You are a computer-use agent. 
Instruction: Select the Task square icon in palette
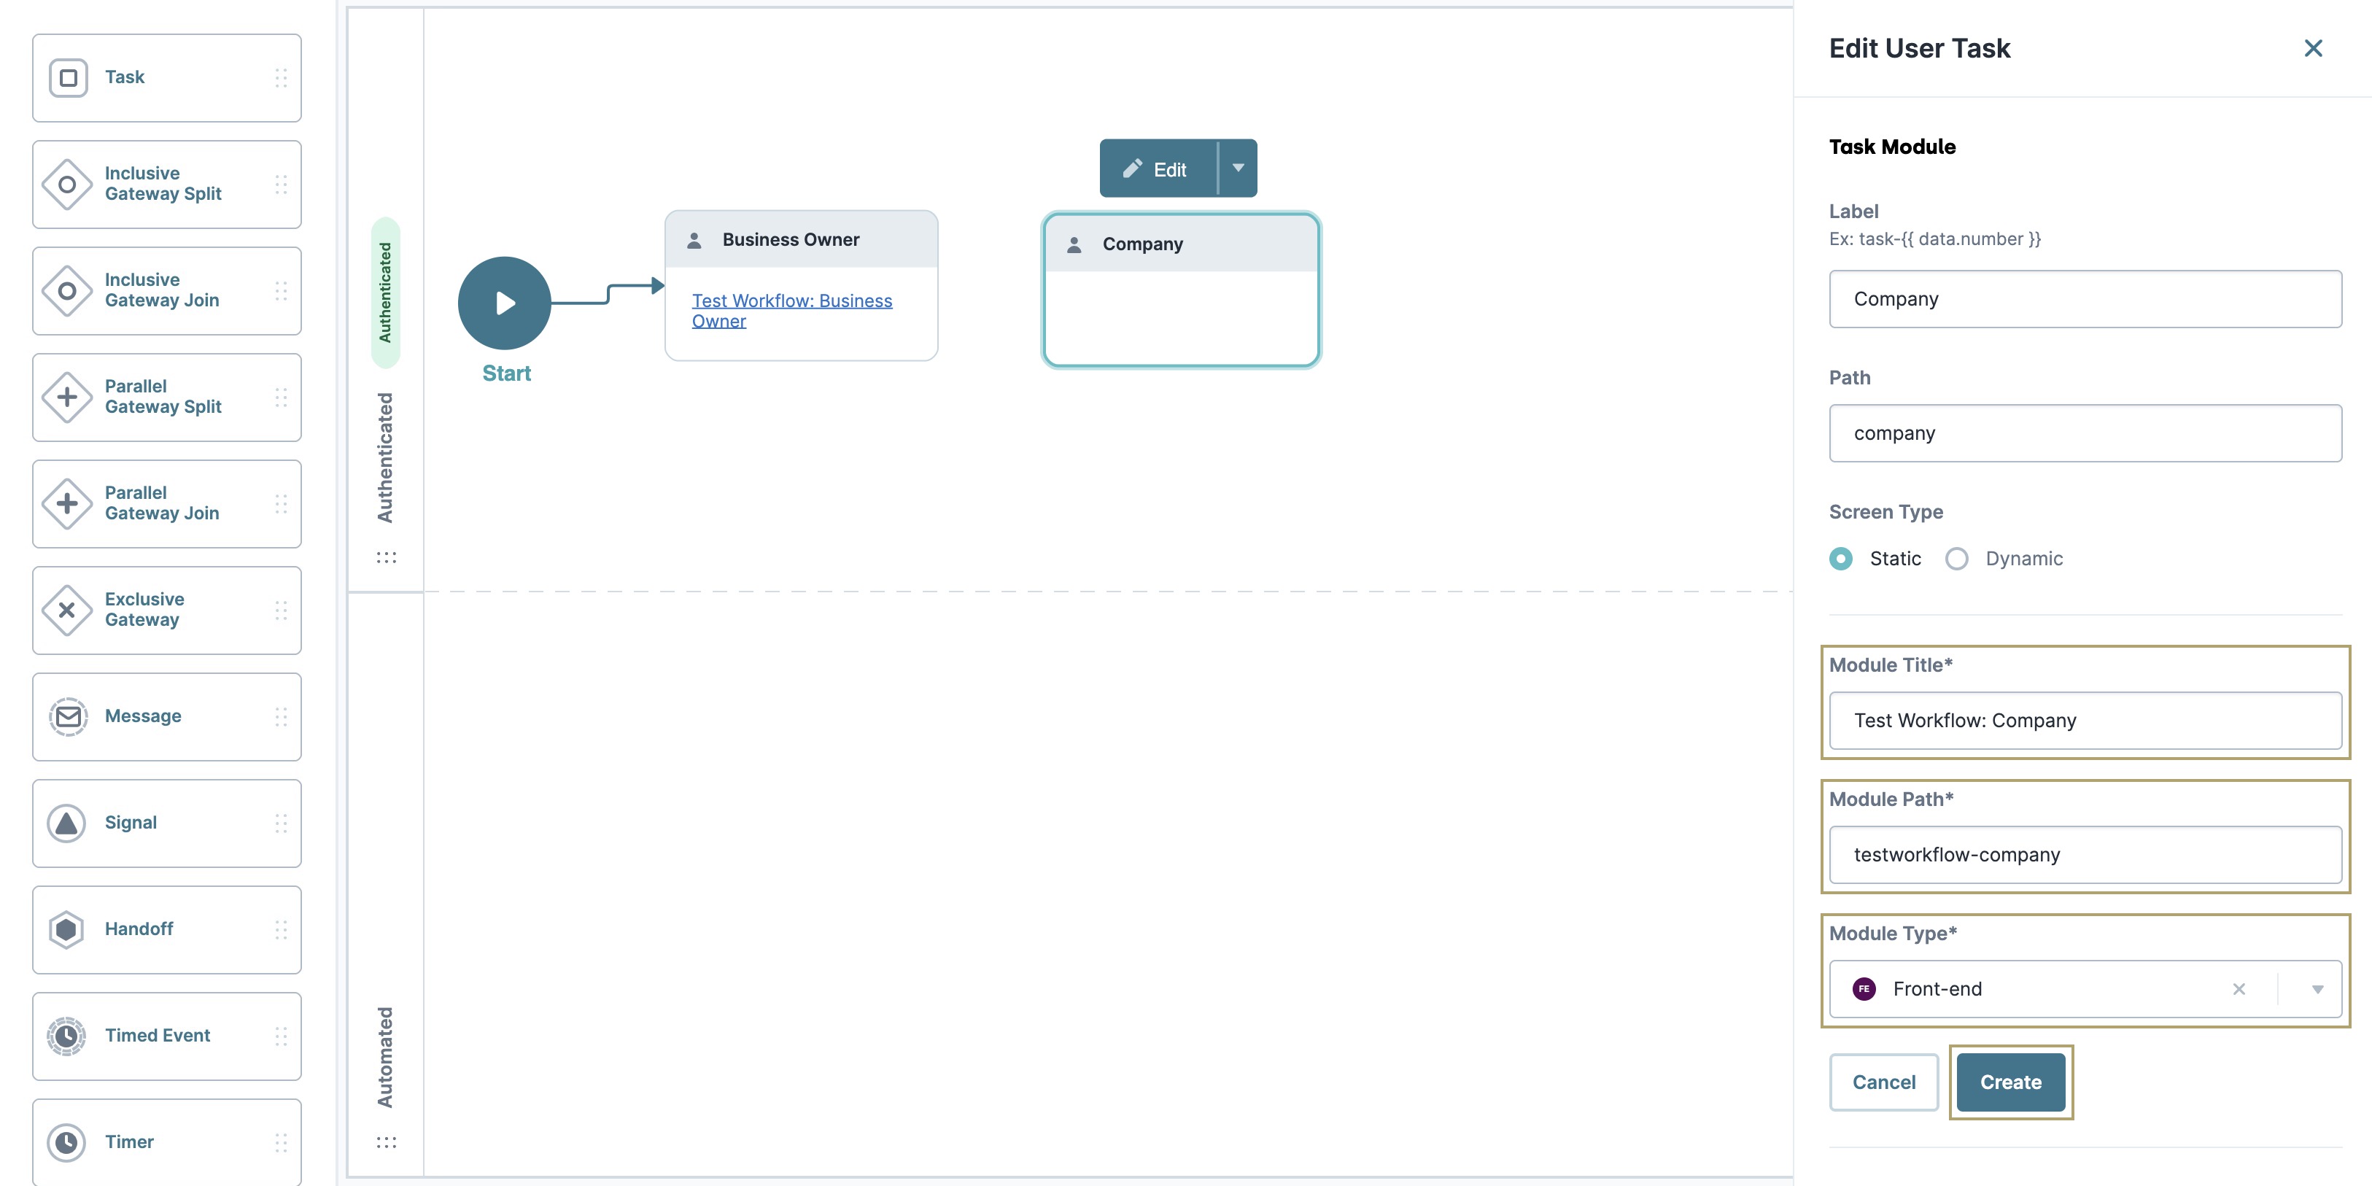(x=68, y=77)
